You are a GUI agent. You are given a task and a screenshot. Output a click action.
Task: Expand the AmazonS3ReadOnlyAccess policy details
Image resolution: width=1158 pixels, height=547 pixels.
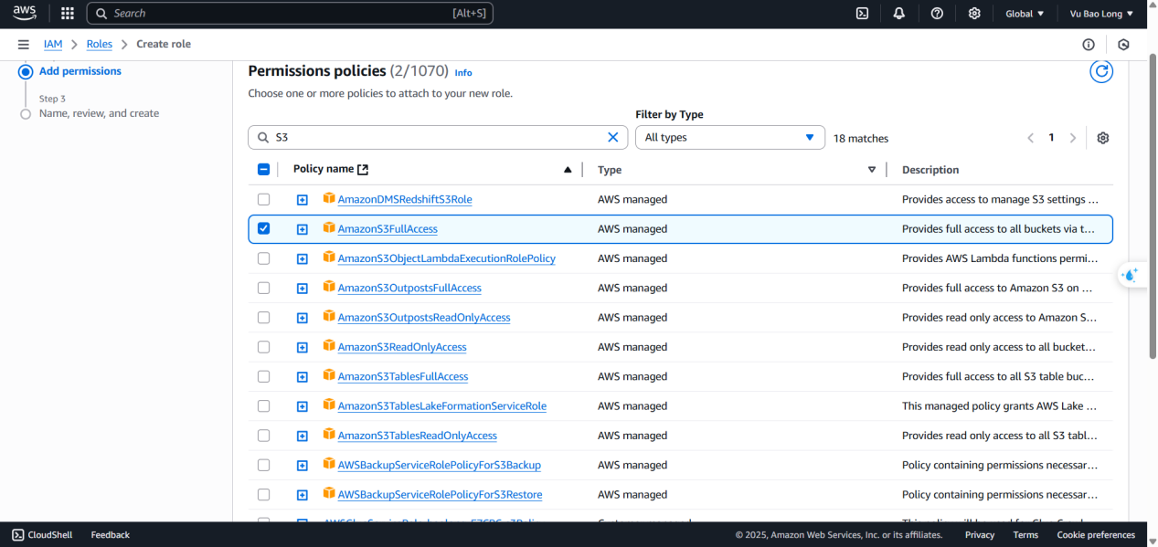click(303, 348)
